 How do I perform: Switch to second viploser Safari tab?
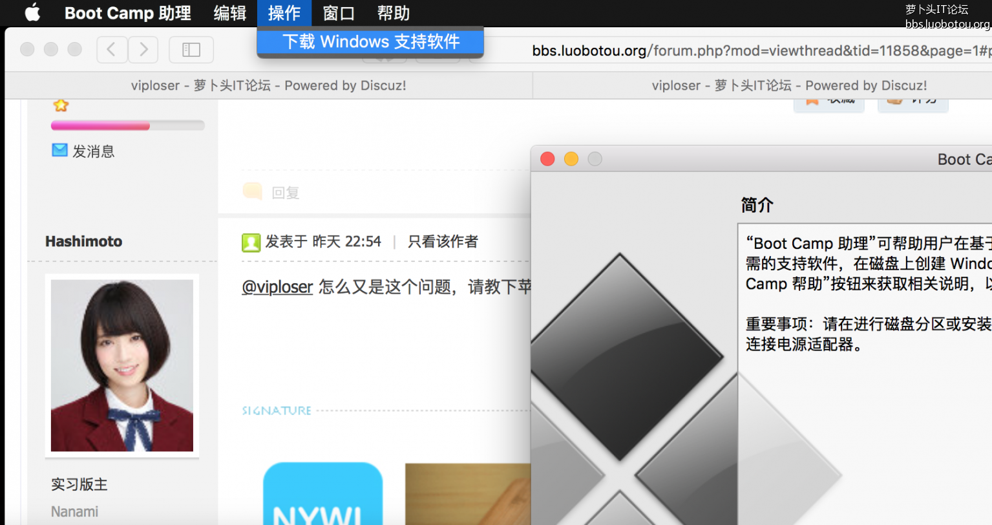coord(789,85)
